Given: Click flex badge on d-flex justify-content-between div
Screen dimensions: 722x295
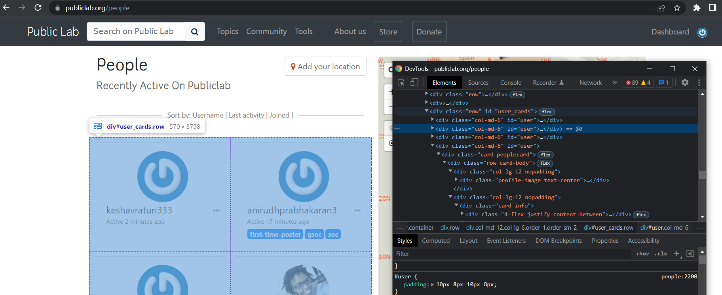Looking at the screenshot, I should pos(641,215).
